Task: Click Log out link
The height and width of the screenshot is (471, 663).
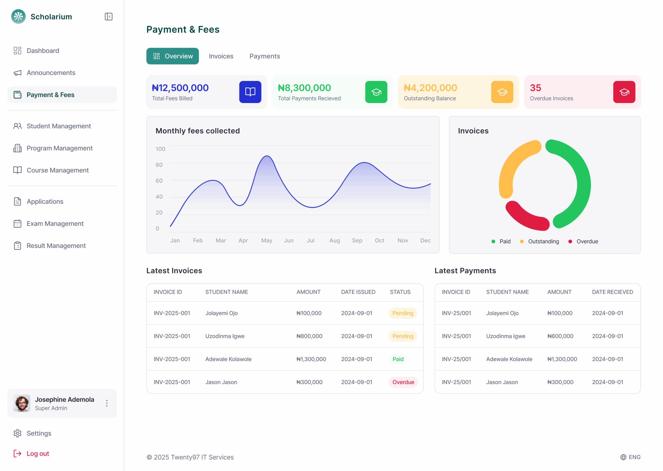Action: pyautogui.click(x=38, y=453)
